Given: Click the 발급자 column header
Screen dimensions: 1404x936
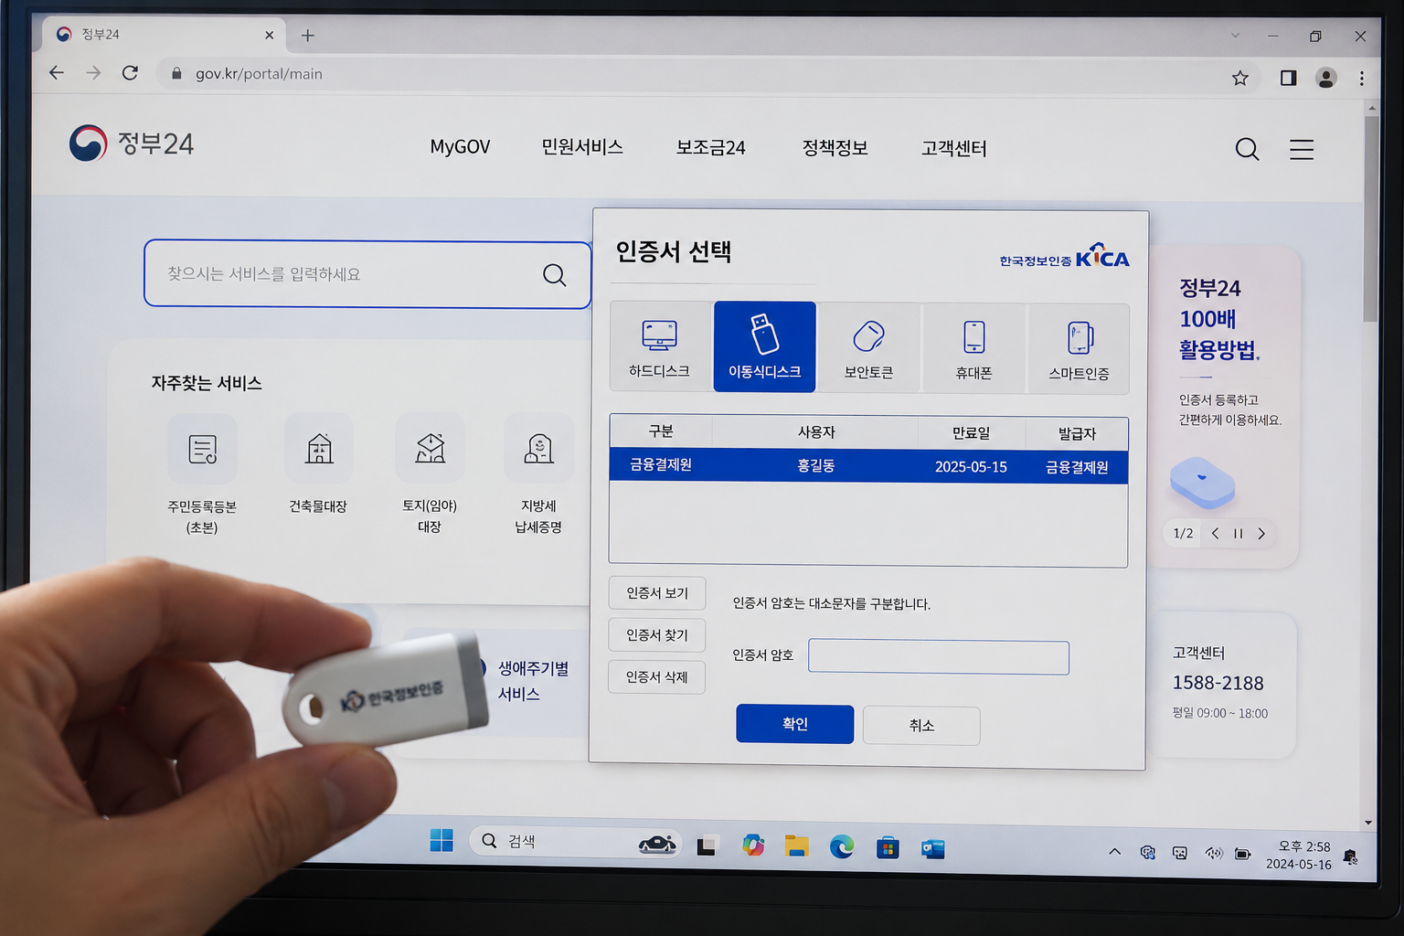Looking at the screenshot, I should (1077, 433).
